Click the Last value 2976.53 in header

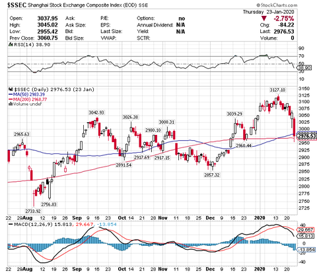284,32
